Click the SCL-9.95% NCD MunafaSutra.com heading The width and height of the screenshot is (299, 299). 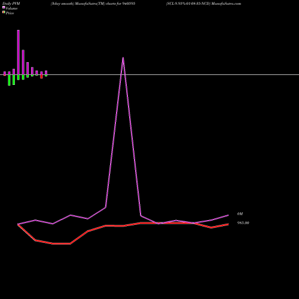coord(203,4)
